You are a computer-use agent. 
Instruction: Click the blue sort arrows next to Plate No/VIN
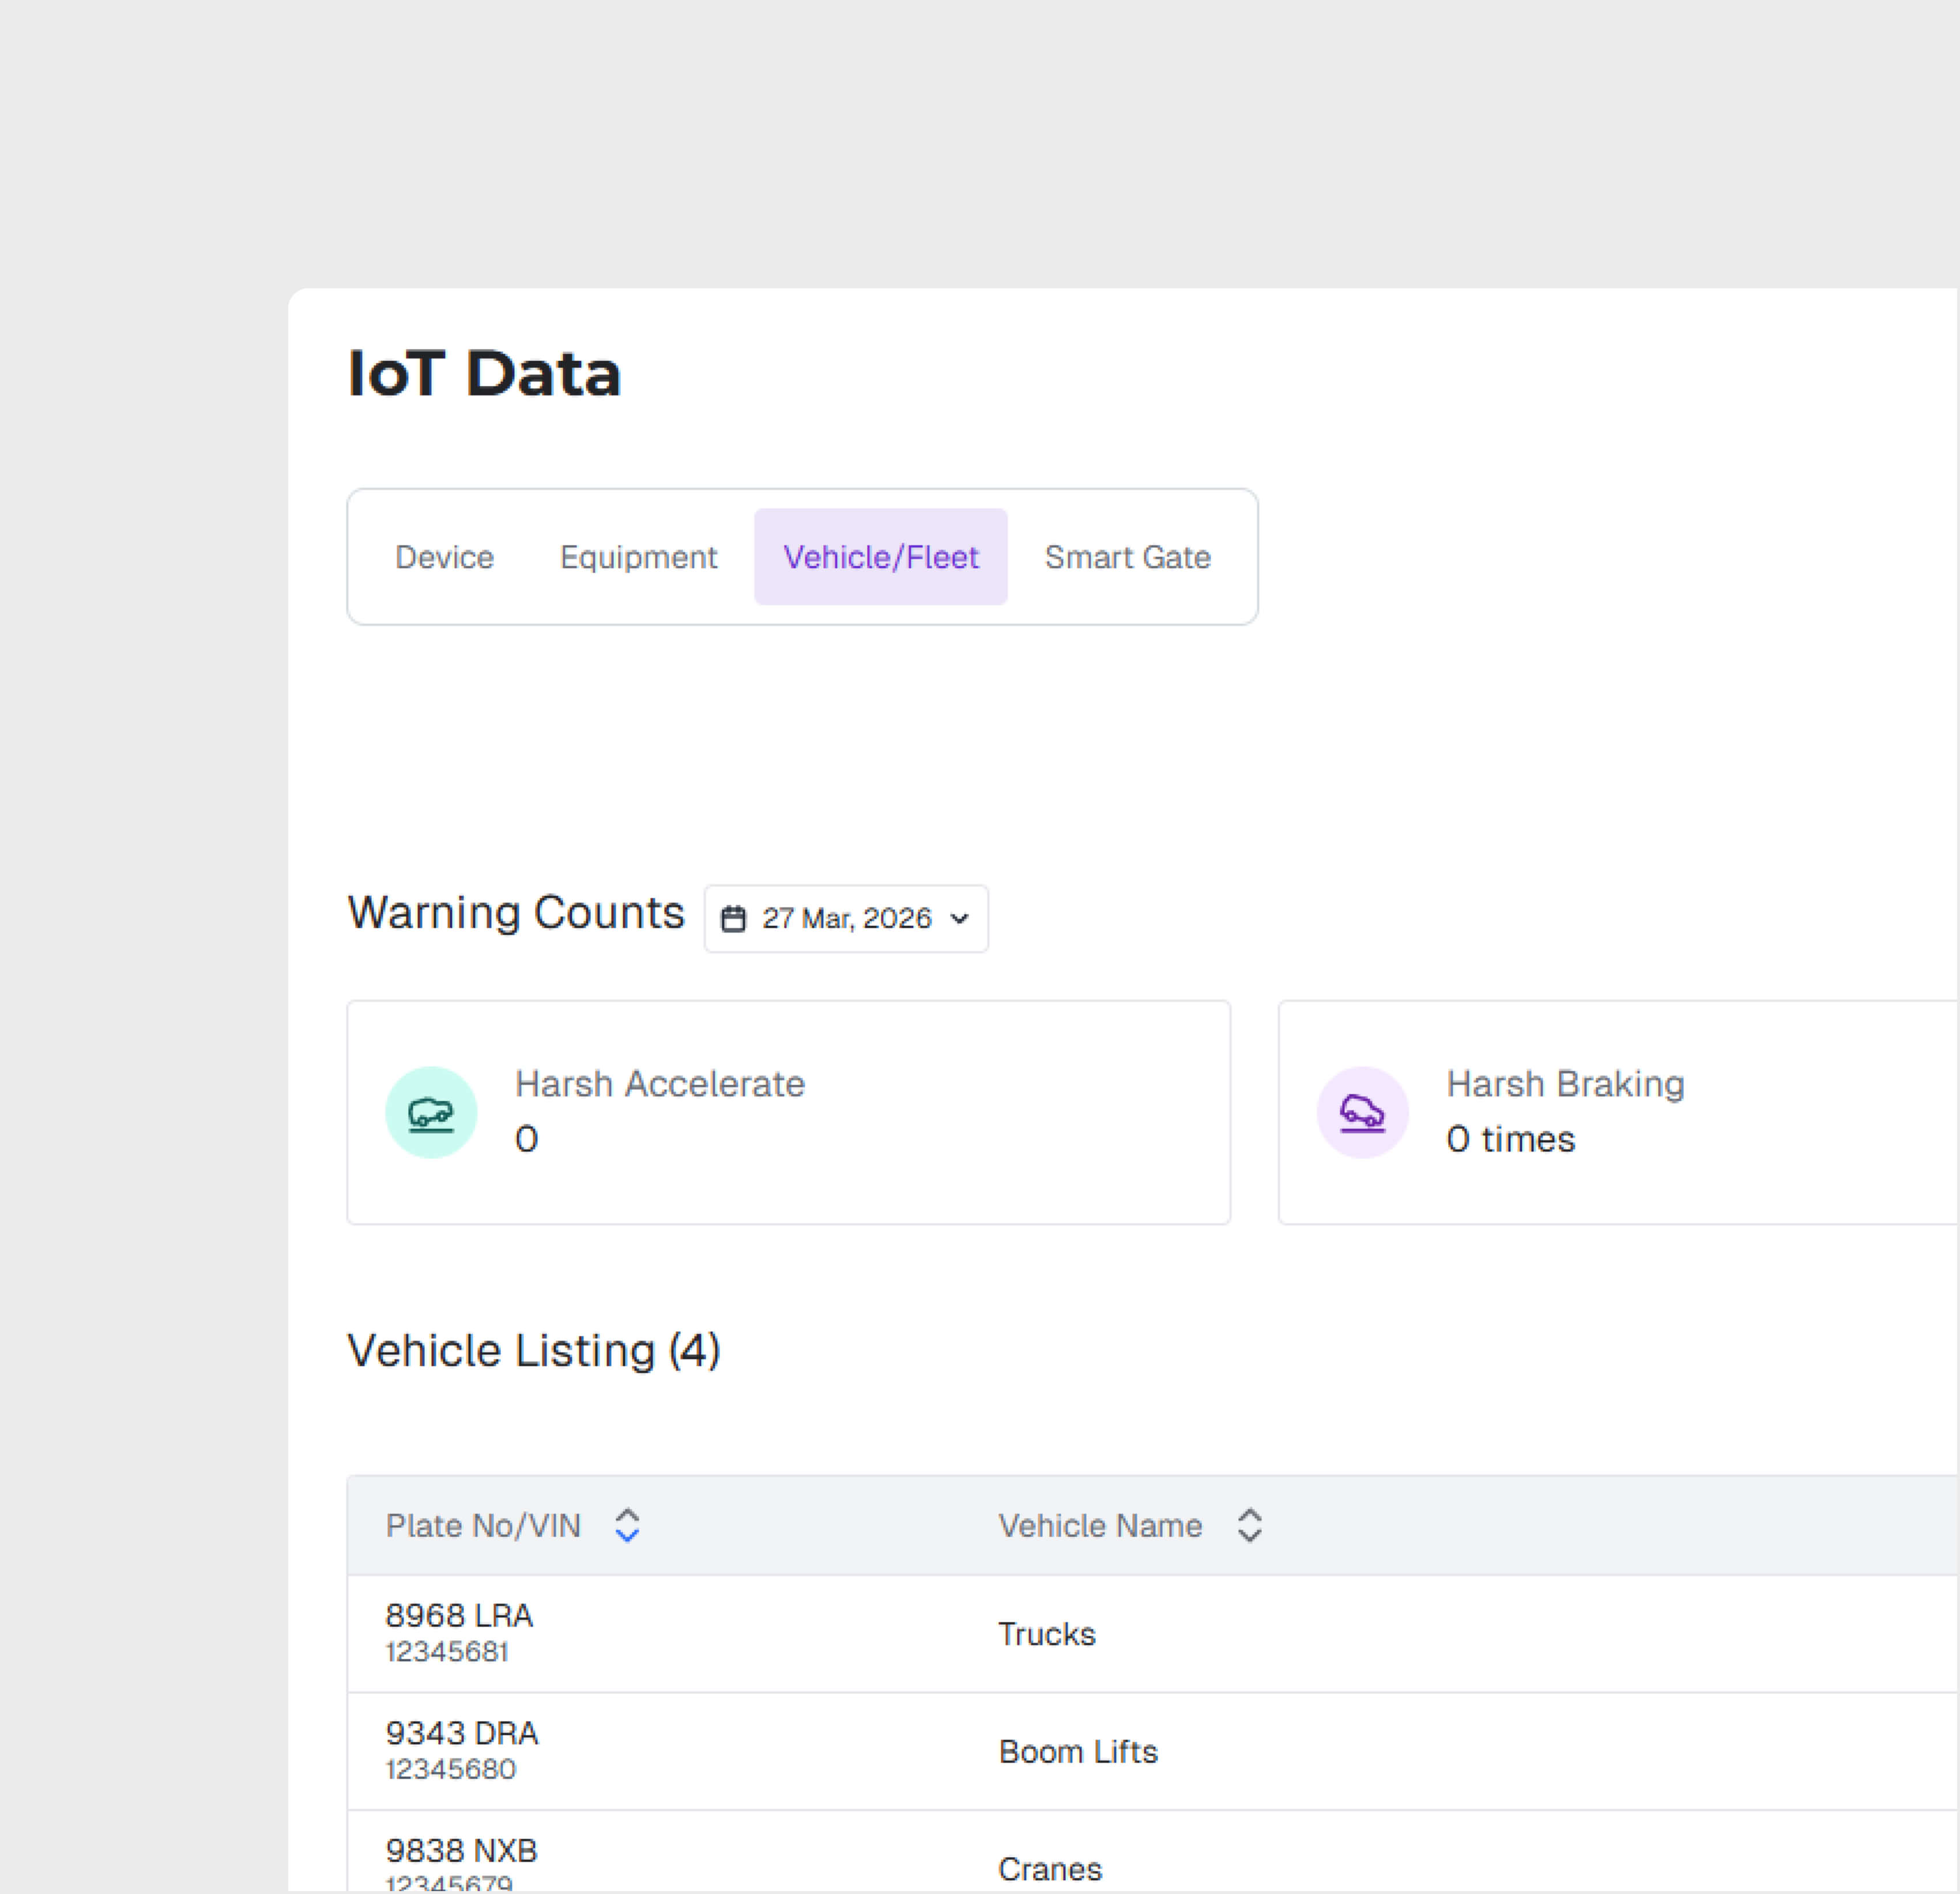628,1525
